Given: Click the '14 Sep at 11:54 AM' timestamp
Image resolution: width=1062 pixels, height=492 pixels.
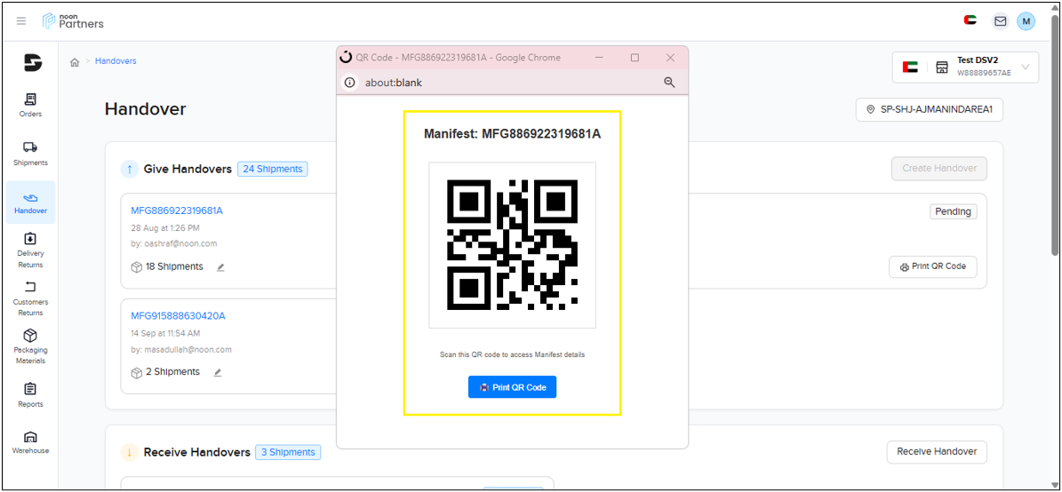Looking at the screenshot, I should pyautogui.click(x=165, y=334).
